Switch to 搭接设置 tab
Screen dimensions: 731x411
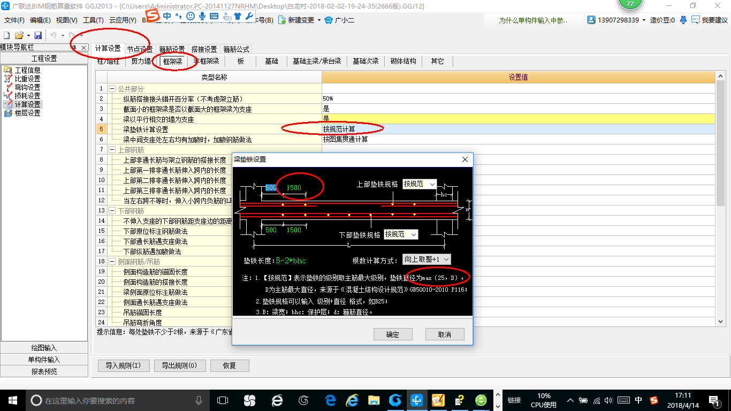tap(204, 49)
